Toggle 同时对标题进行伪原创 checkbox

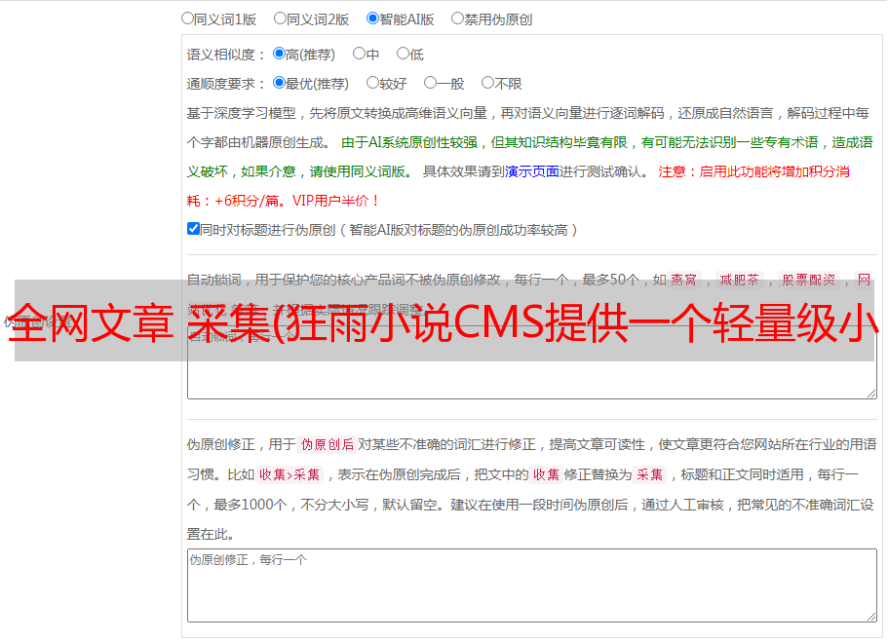[193, 229]
